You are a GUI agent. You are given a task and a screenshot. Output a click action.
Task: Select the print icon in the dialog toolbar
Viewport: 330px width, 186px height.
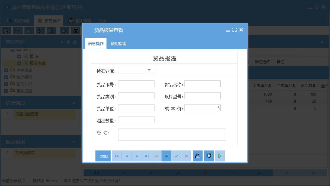(x=197, y=156)
